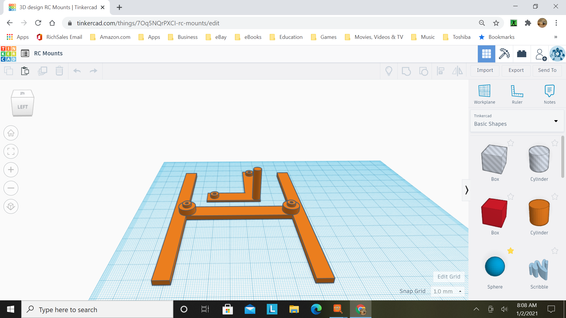This screenshot has height=318, width=566.
Task: Click the Group shapes icon
Action: coord(406,71)
